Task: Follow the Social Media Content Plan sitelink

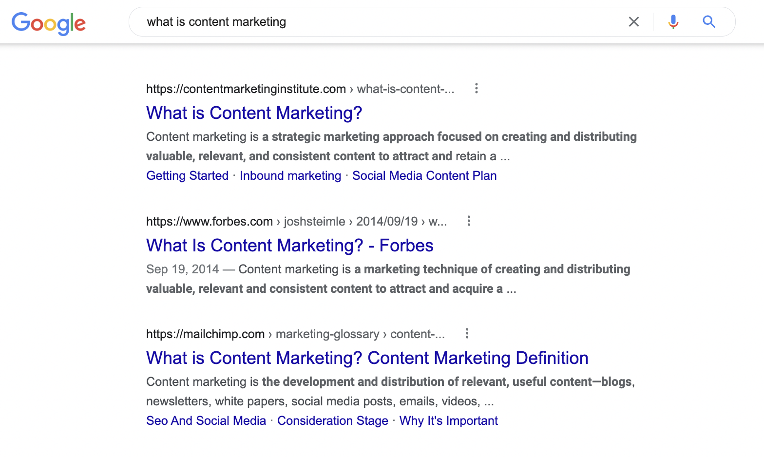Action: click(424, 176)
